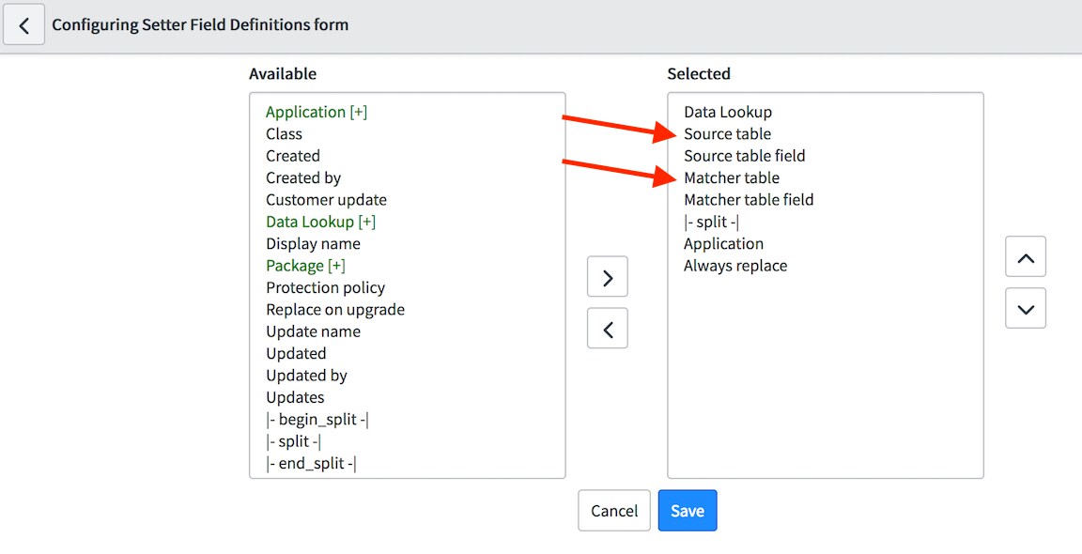Select Matcher table in the Selected list

point(732,178)
